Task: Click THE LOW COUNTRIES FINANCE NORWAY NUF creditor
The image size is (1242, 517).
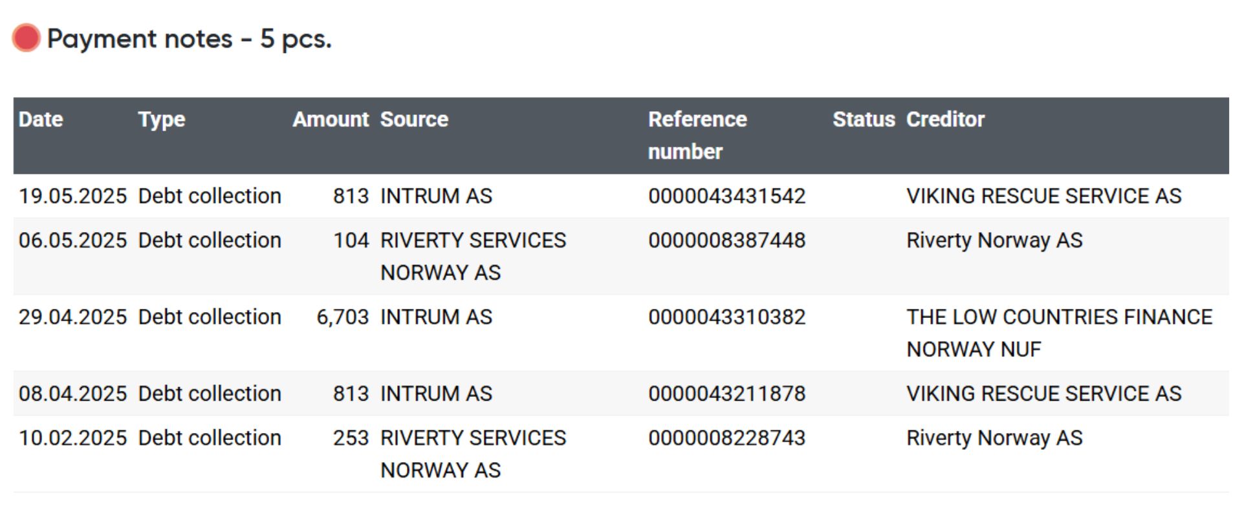Action: (x=1059, y=333)
